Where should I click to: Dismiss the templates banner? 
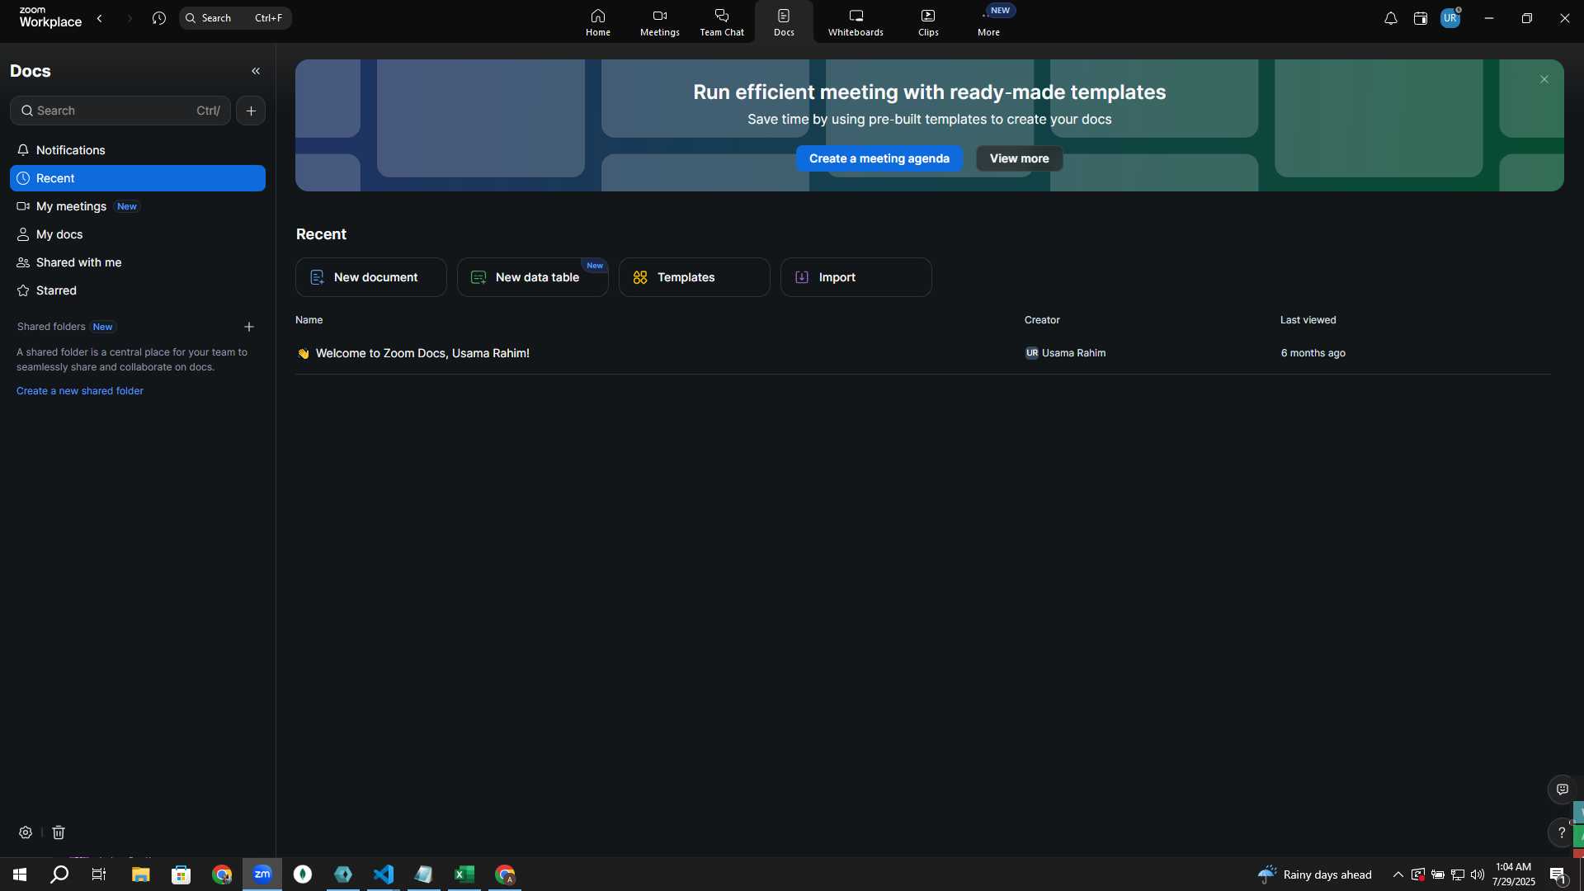coord(1544,79)
